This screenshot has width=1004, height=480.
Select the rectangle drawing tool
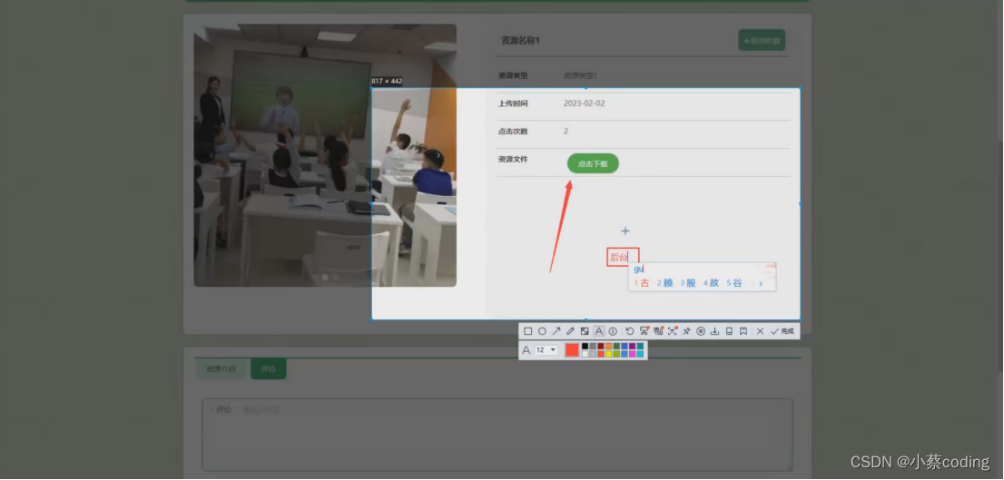(x=527, y=331)
